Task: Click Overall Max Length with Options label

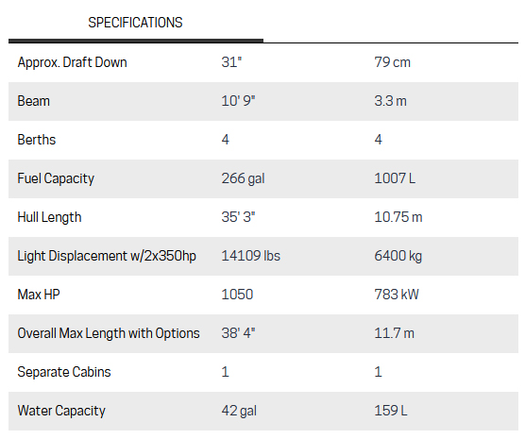Action: click(x=109, y=333)
